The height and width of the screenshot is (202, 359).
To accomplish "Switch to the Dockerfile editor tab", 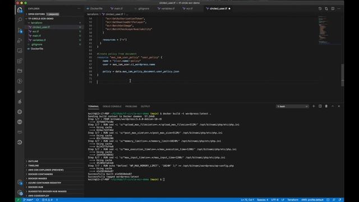I will [96, 8].
